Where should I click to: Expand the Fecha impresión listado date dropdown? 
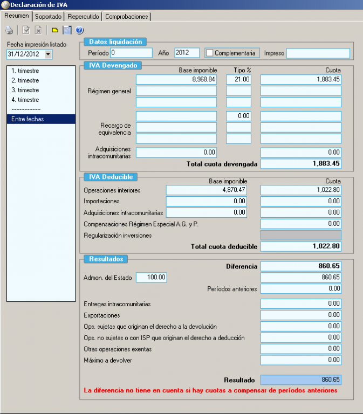48,54
